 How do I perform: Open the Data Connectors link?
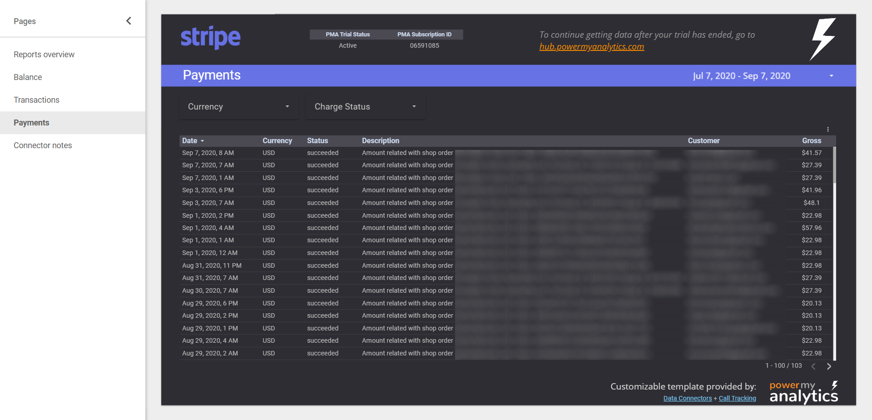tap(687, 399)
